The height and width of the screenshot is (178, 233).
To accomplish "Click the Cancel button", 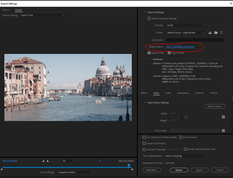I will [x=220, y=170].
